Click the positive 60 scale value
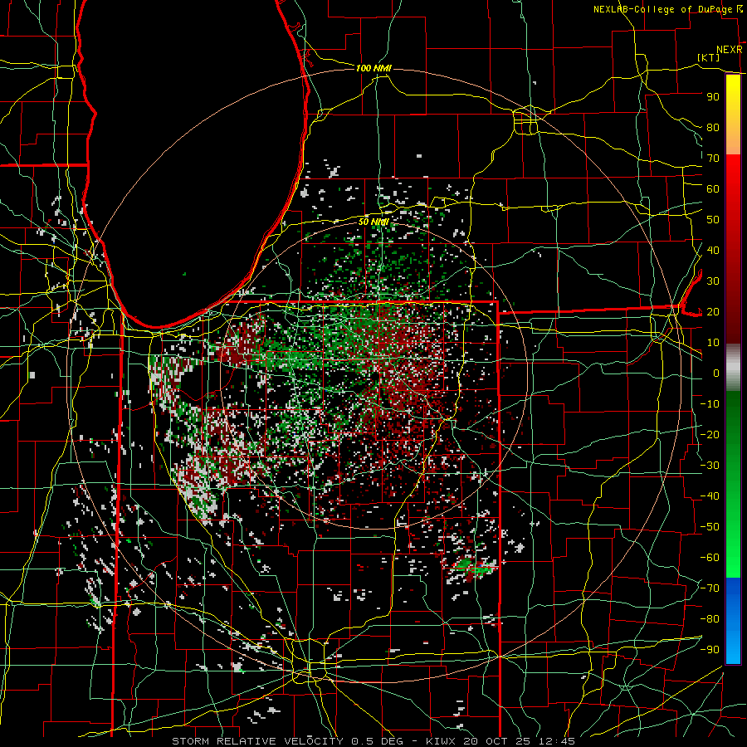 coord(713,188)
